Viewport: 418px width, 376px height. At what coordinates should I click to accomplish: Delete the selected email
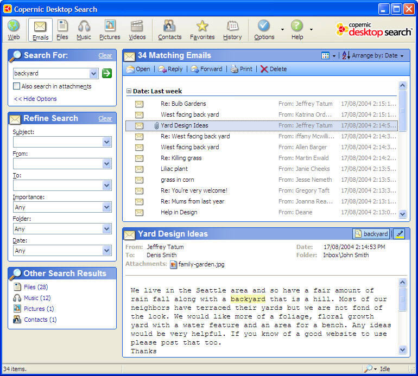pyautogui.click(x=274, y=69)
